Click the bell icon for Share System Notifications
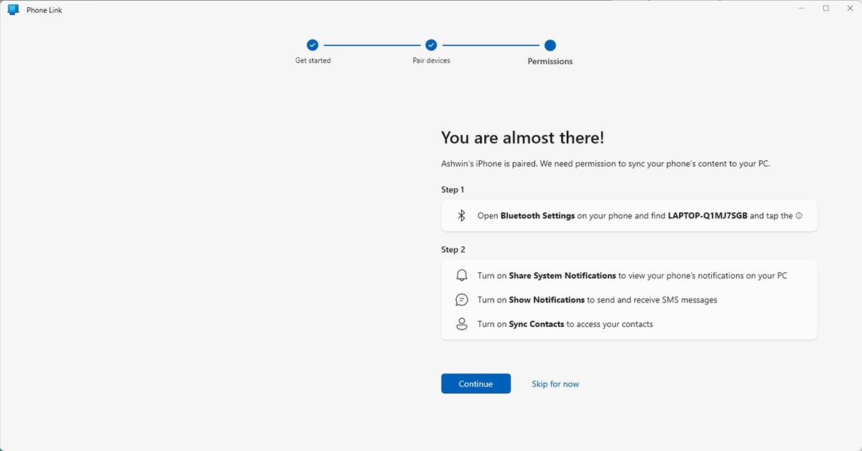Viewport: 862px width, 451px height. point(462,276)
